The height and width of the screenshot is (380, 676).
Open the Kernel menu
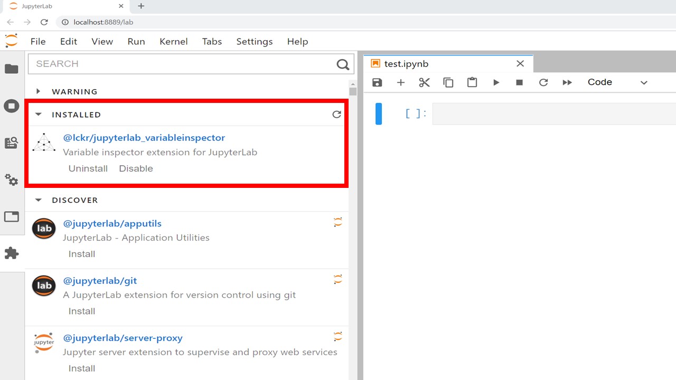click(x=174, y=42)
